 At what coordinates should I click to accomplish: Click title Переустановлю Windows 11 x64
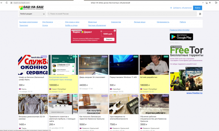tap(123, 77)
